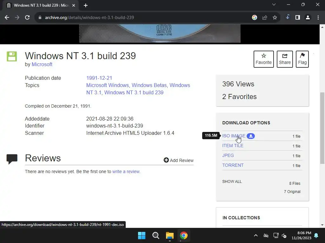This screenshot has width=325, height=243.
Task: Open the Windows Betas topic link
Action: pos(149,85)
